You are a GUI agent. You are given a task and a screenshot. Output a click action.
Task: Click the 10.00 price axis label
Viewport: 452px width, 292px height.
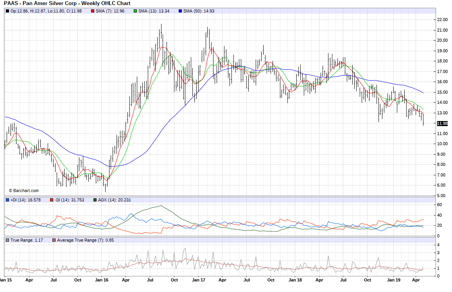[x=442, y=144]
